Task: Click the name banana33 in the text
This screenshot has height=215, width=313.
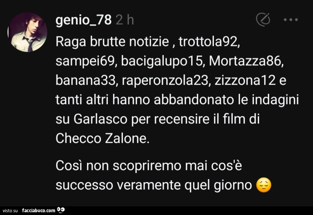Action: click(x=86, y=80)
